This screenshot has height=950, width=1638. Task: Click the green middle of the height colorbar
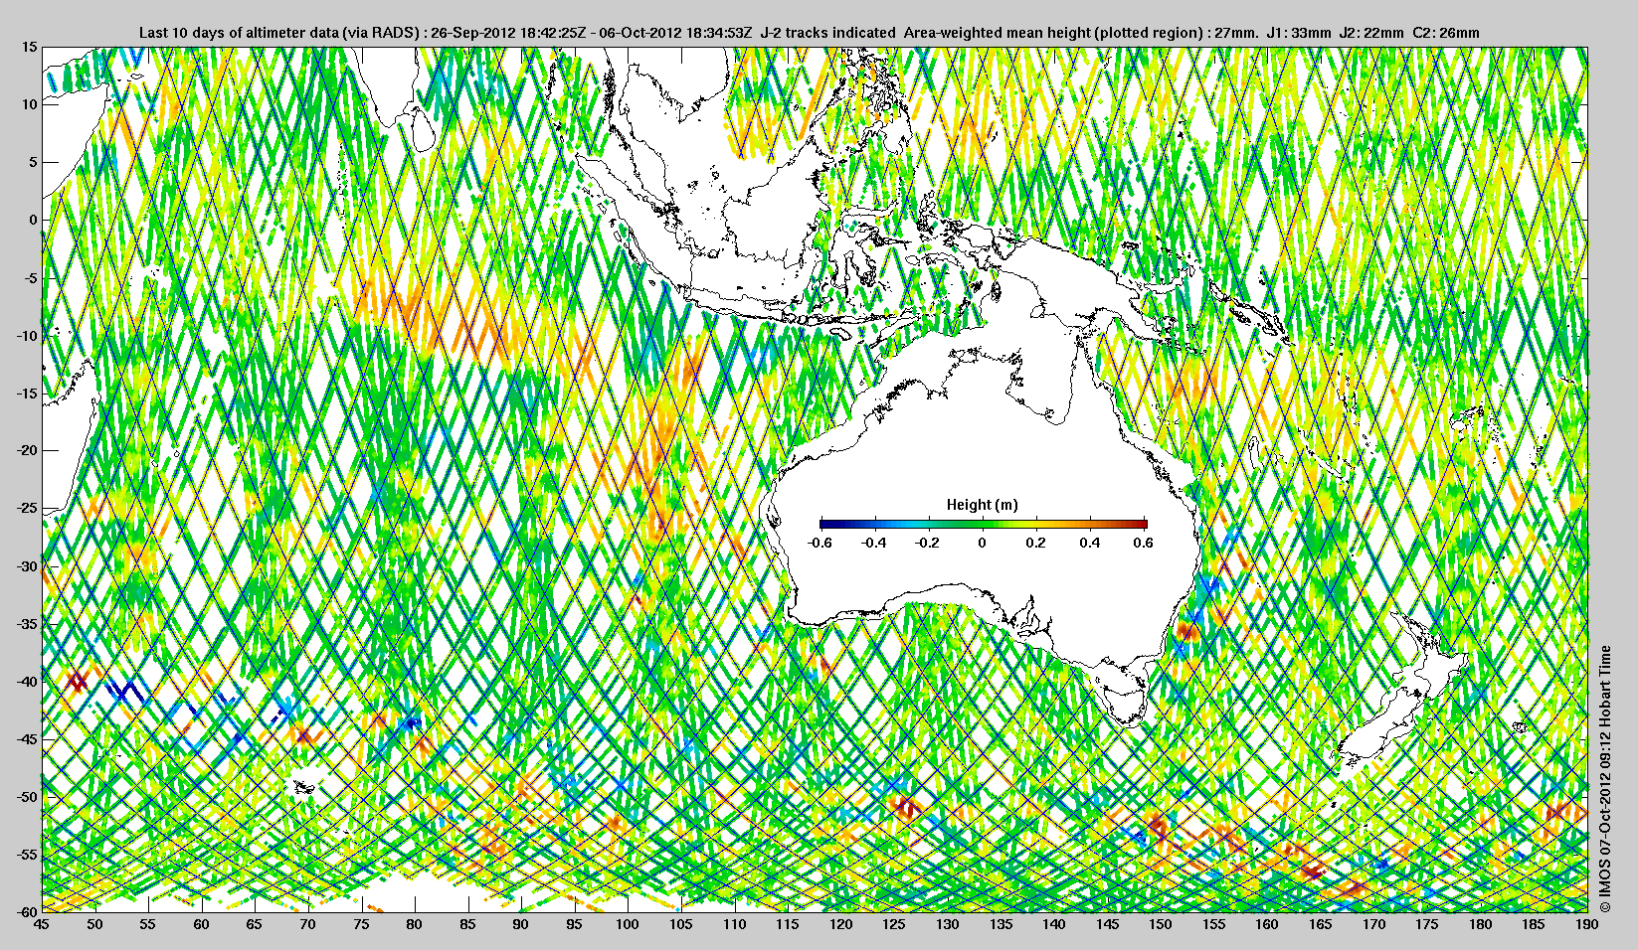coord(984,524)
